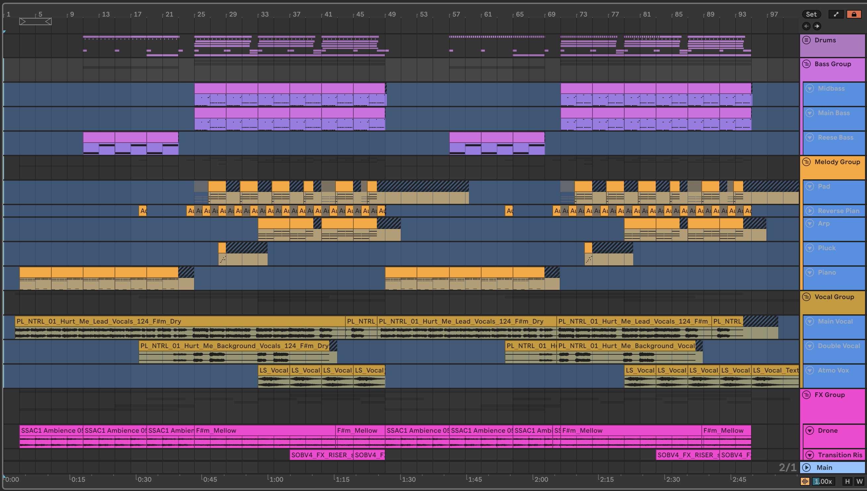Select the LS_Vocal_Text clip on Atmo Vox
The height and width of the screenshot is (491, 867).
(x=775, y=376)
